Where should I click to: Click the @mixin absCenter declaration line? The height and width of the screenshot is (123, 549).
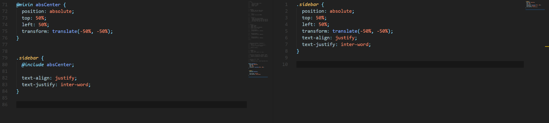(x=41, y=5)
